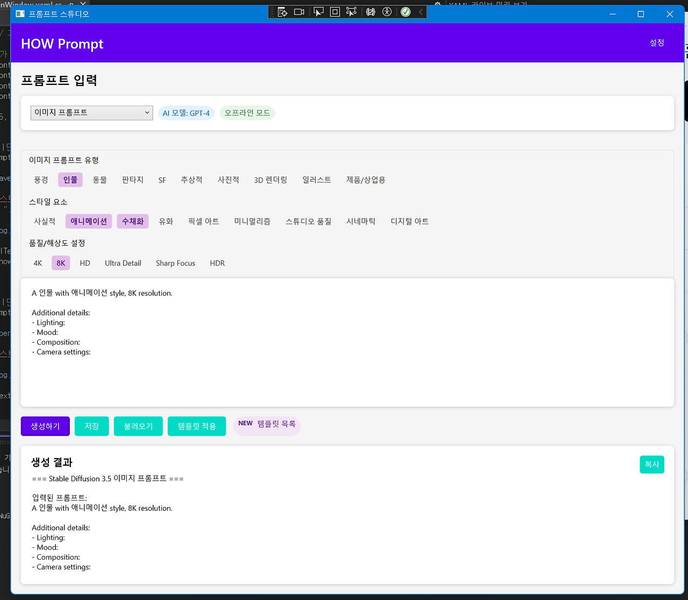
Task: Click the 생성하기 button
Action: tap(45, 425)
